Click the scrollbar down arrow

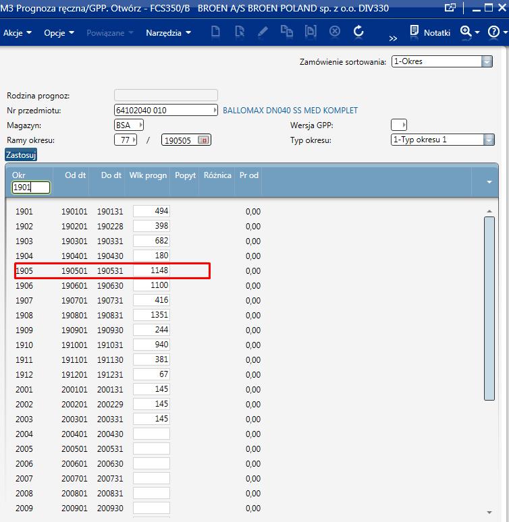(x=489, y=513)
